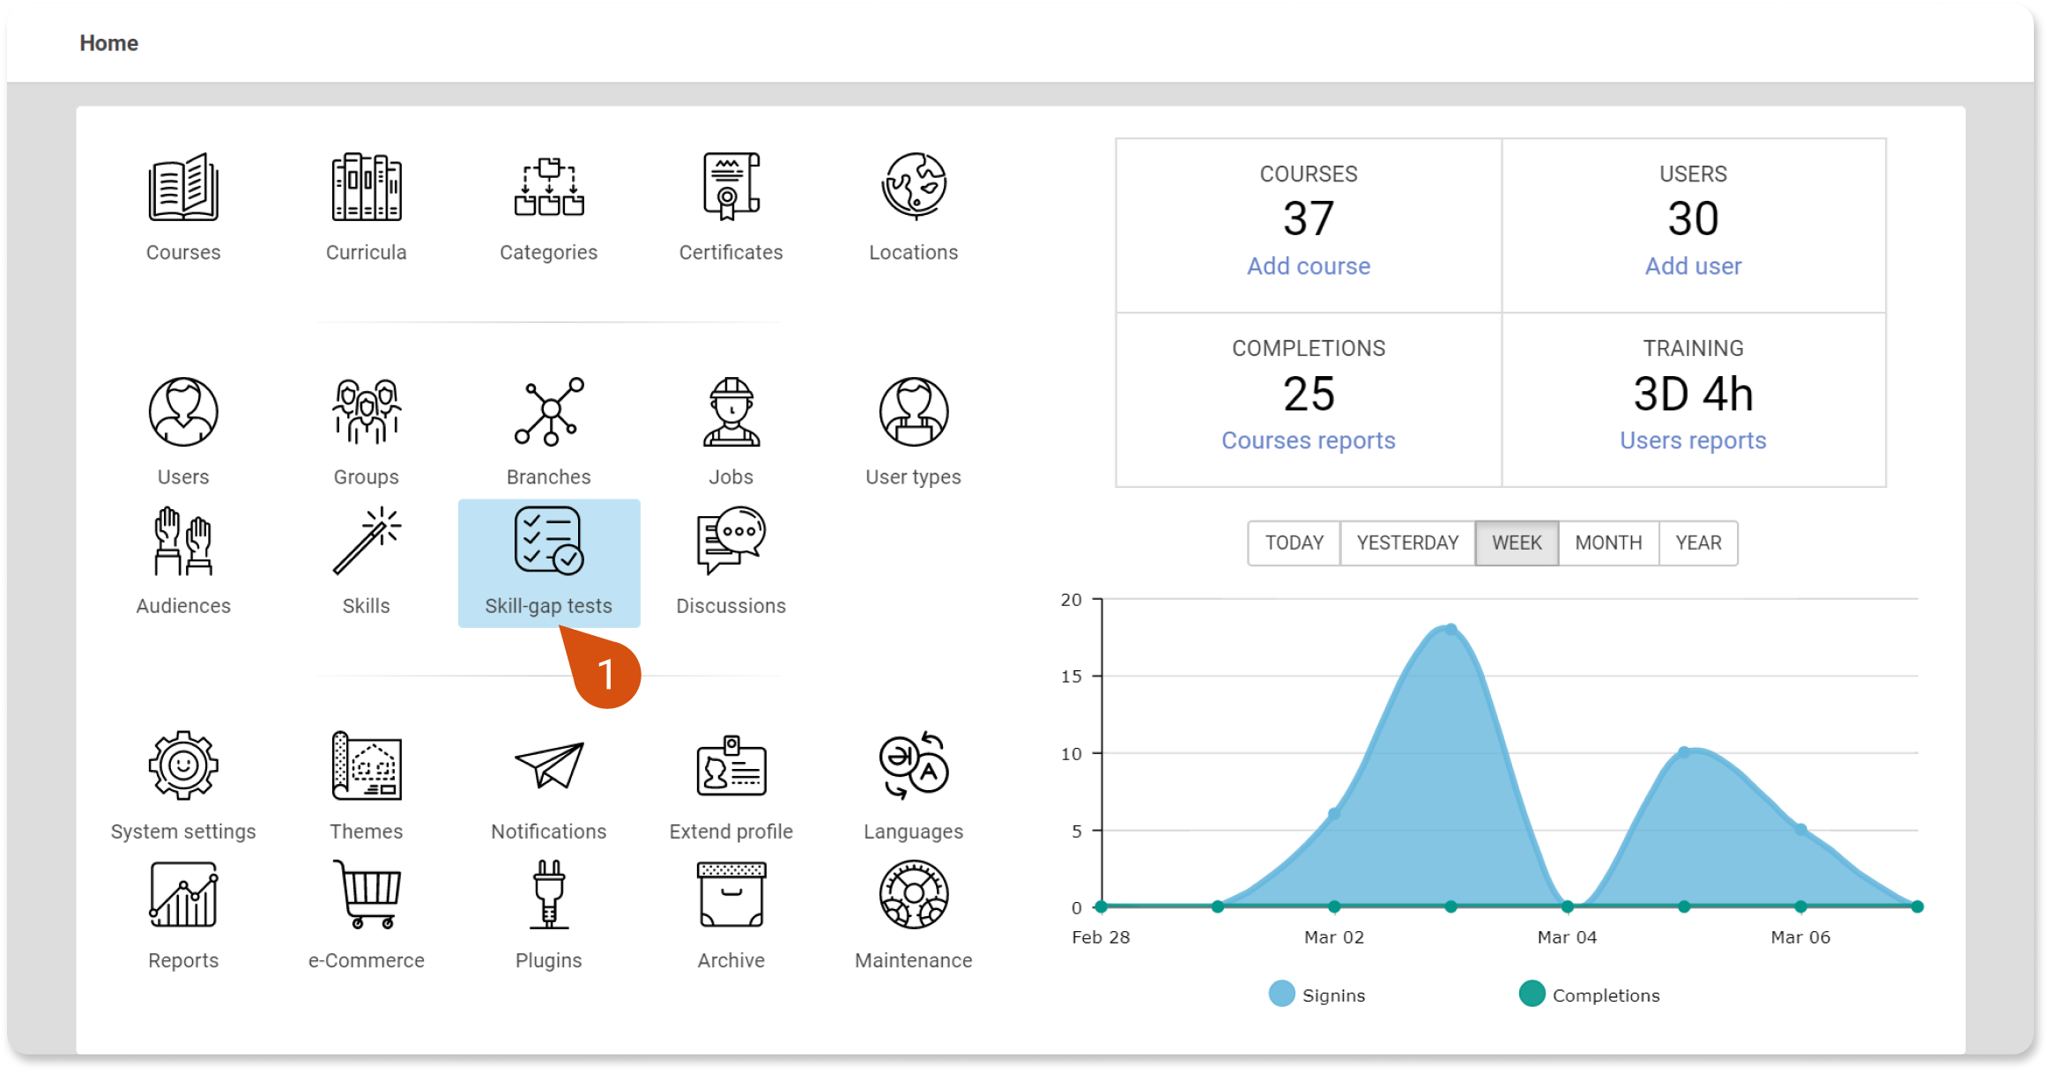The height and width of the screenshot is (1072, 2048).
Task: Open the User types icon
Action: [914, 411]
